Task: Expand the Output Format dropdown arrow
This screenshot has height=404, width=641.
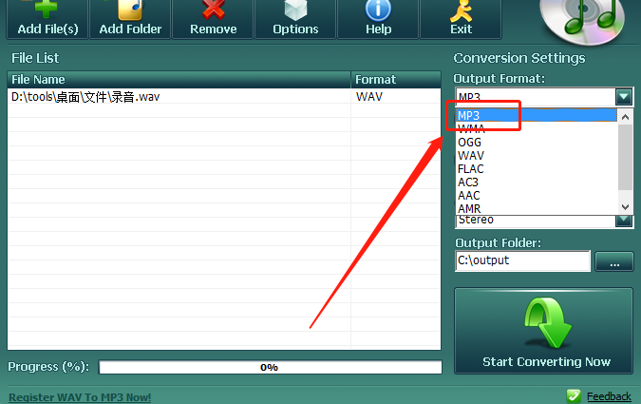Action: click(x=624, y=97)
